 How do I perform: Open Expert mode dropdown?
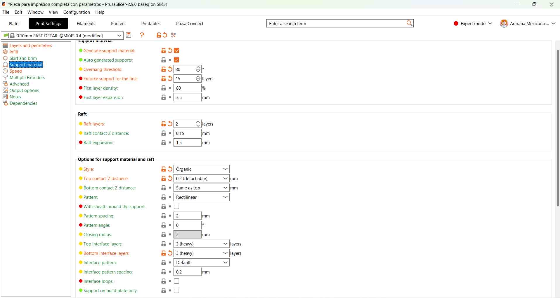pyautogui.click(x=473, y=24)
